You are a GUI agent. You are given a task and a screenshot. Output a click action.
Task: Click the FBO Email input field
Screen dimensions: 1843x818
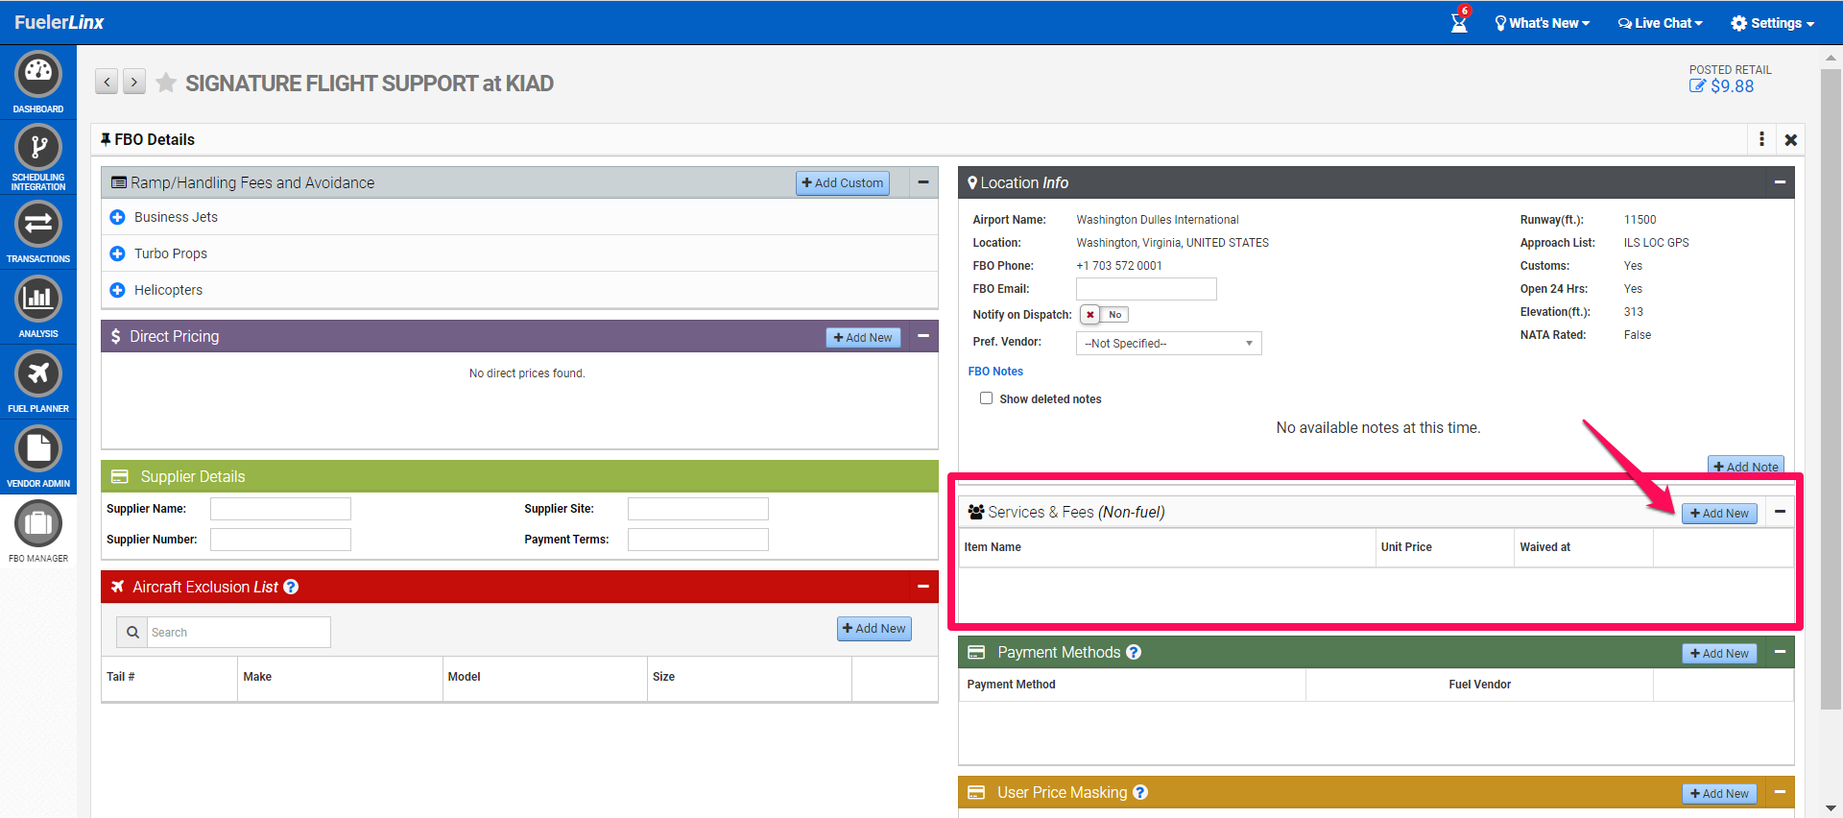pos(1146,289)
